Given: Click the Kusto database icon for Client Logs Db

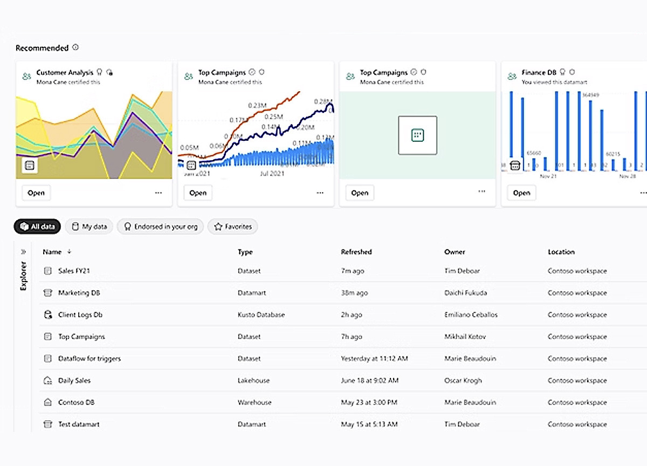Looking at the screenshot, I should coord(47,314).
